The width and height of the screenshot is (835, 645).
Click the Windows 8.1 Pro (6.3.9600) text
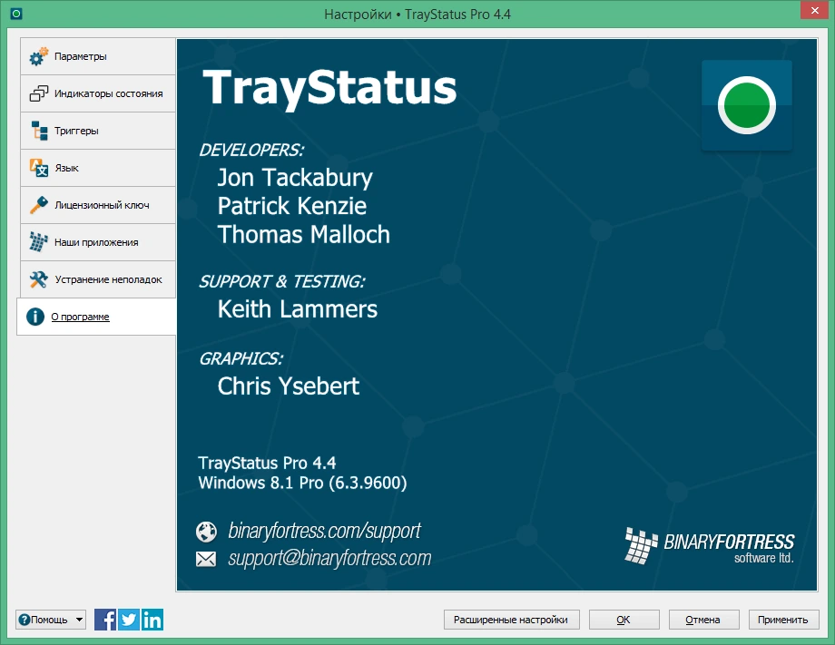tap(302, 484)
